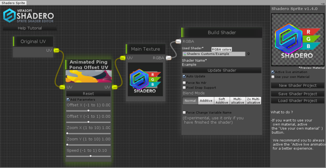Select the Build Shader node title

point(222,33)
